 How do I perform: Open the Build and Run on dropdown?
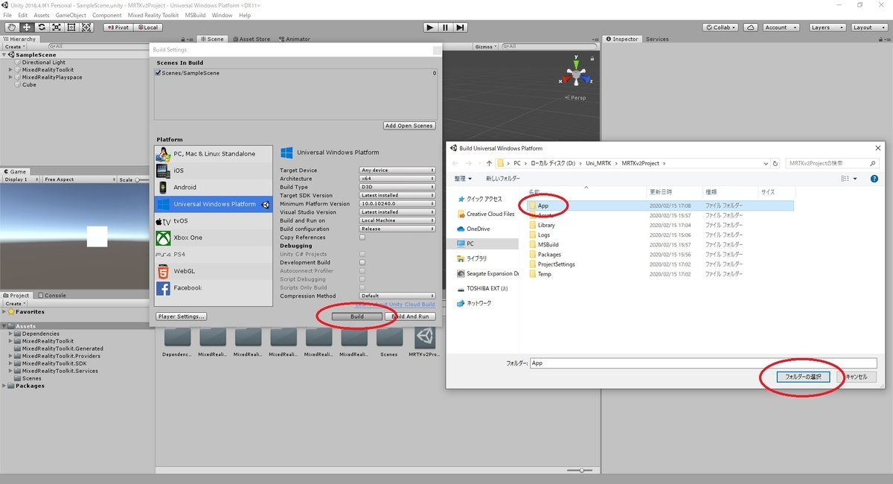pyautogui.click(x=397, y=220)
